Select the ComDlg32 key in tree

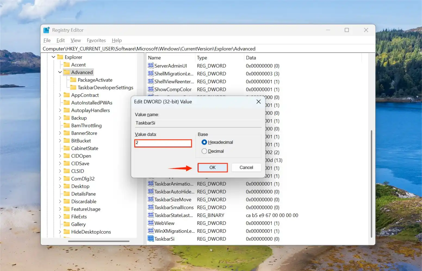[83, 178]
